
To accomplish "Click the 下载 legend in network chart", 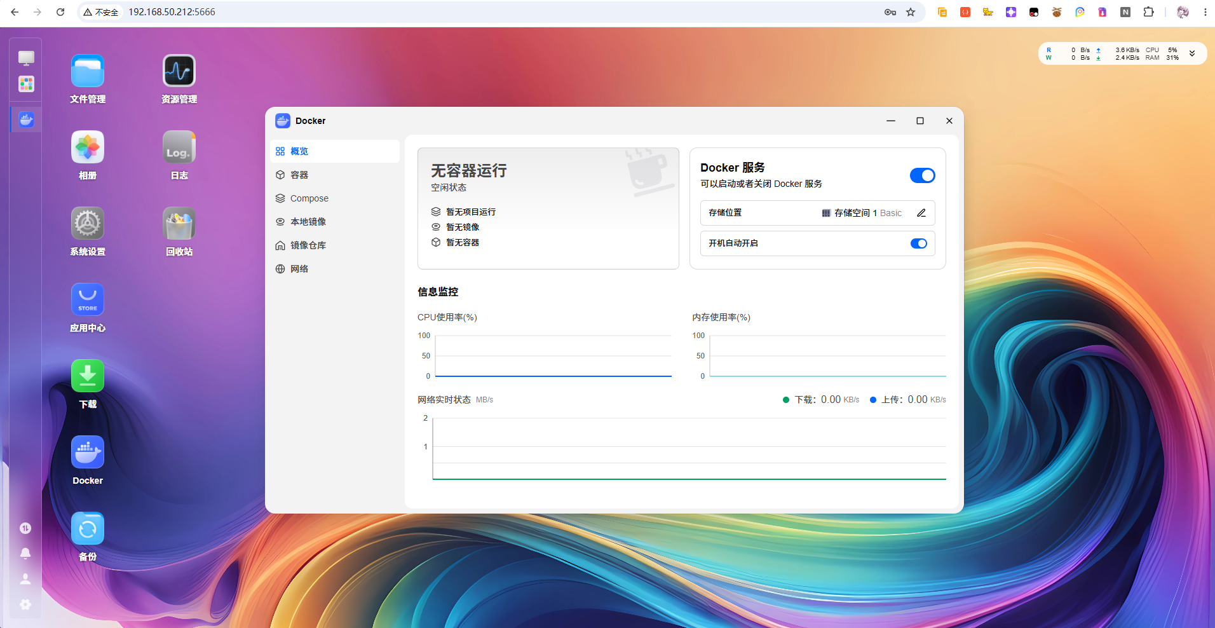I will click(821, 400).
